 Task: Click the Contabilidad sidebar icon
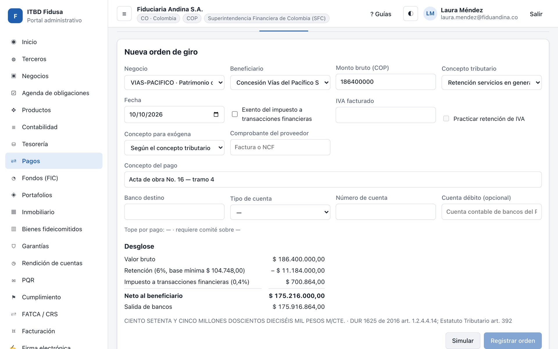click(x=14, y=127)
